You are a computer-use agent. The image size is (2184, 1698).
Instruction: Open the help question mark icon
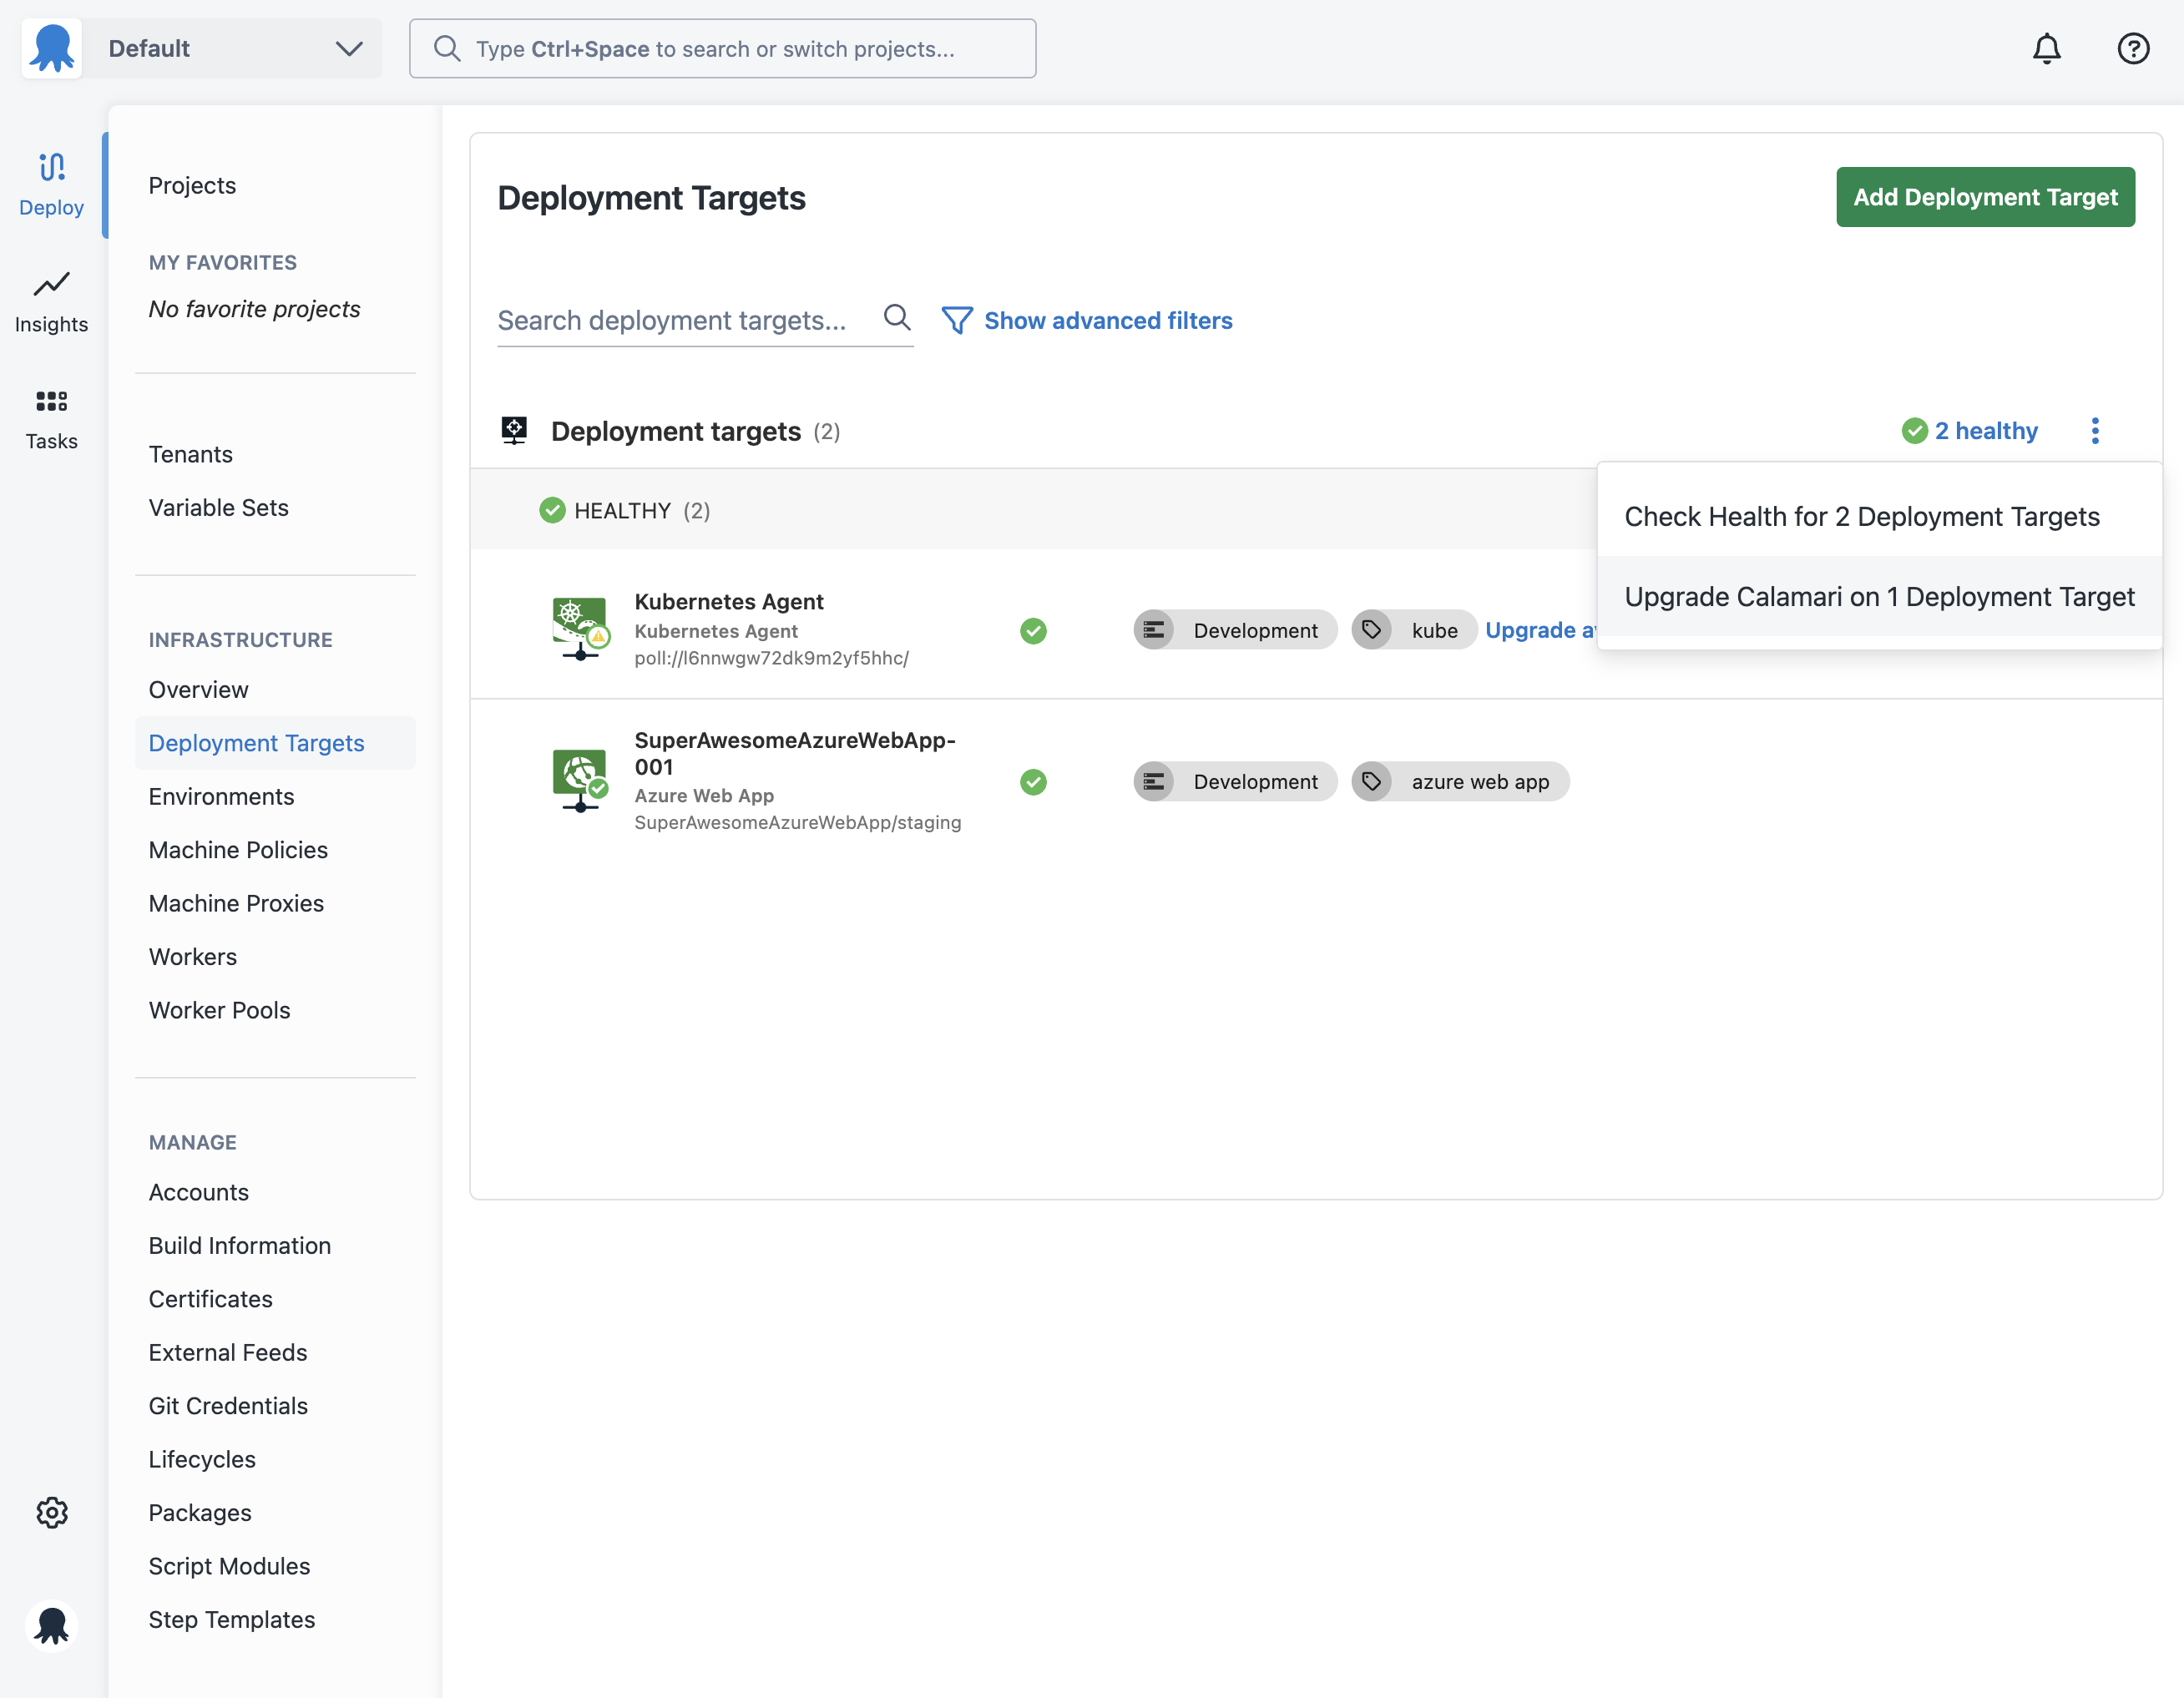(2133, 49)
